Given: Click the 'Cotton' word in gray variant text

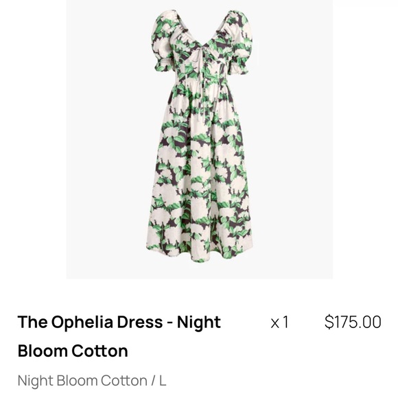Looking at the screenshot, I should tap(124, 381).
